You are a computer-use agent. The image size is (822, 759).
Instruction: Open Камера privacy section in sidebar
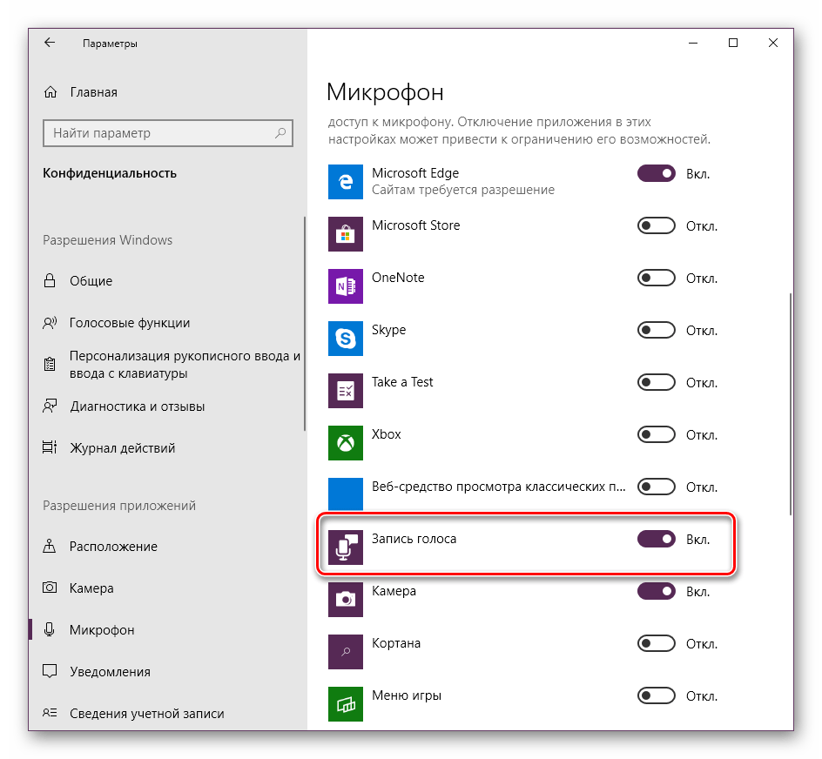91,588
